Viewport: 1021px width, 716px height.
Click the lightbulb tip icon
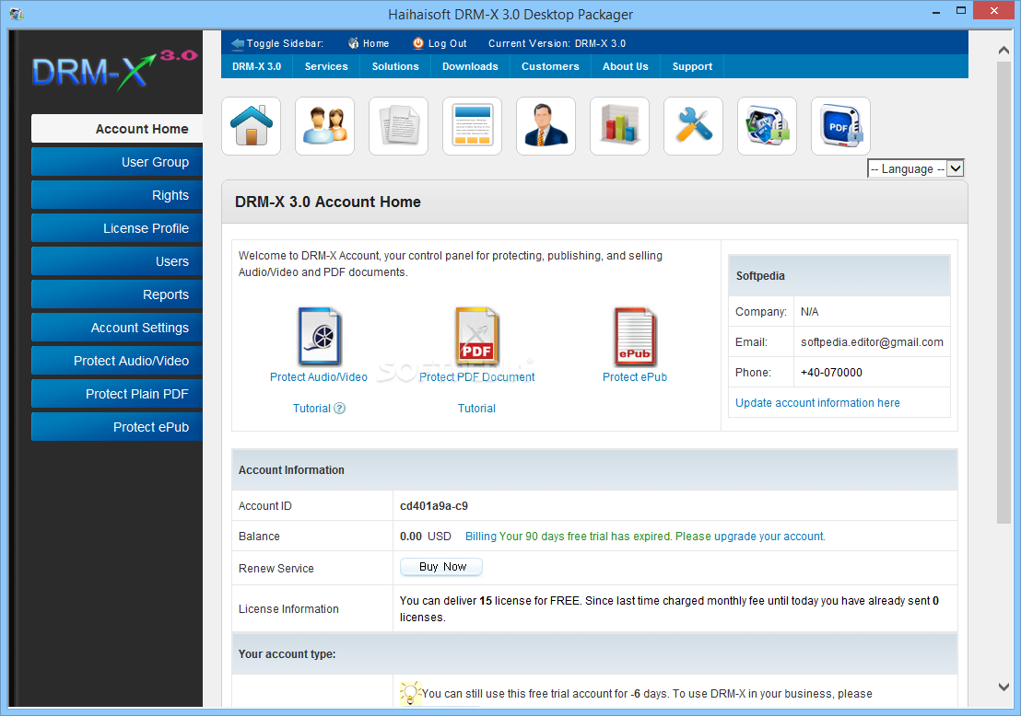click(409, 693)
